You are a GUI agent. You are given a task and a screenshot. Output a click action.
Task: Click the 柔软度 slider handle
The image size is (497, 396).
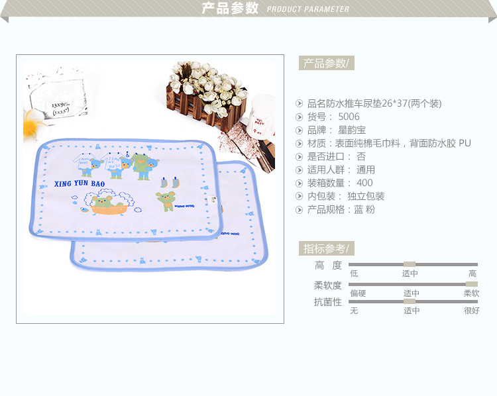472,284
